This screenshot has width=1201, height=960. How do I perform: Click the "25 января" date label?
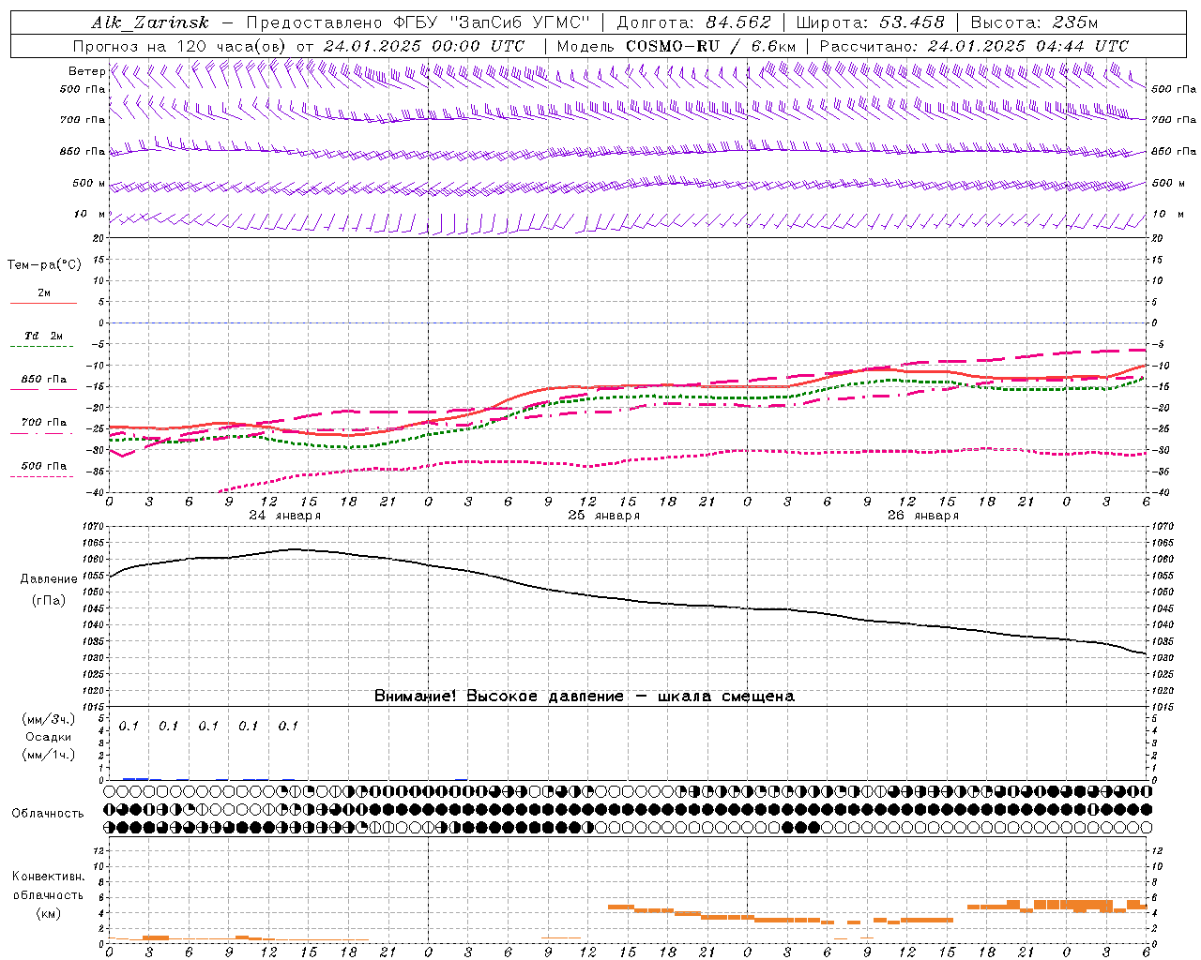[603, 516]
